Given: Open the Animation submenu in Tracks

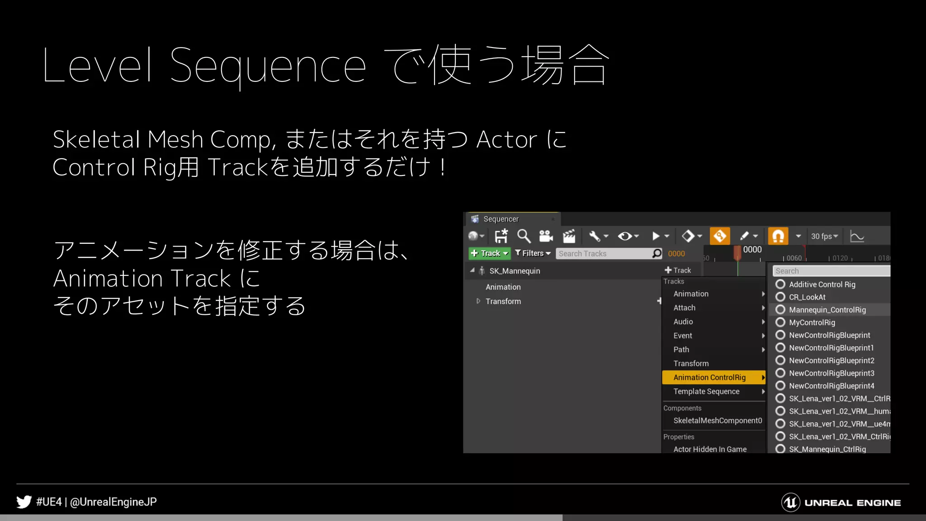Looking at the screenshot, I should [713, 294].
